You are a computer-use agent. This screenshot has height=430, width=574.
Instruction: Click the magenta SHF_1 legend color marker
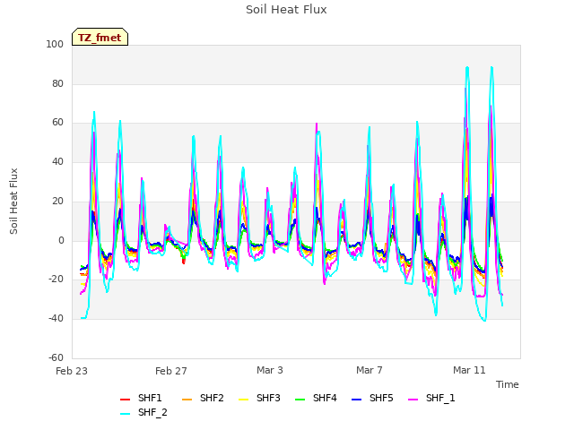413,400
